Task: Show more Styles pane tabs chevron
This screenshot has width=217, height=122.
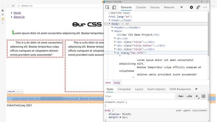Action: coord(196,89)
